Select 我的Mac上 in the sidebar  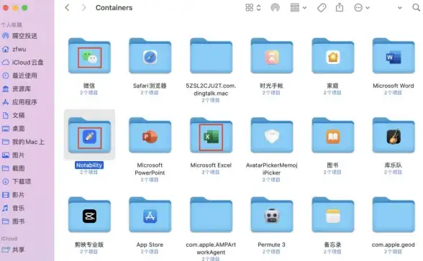tap(23, 142)
